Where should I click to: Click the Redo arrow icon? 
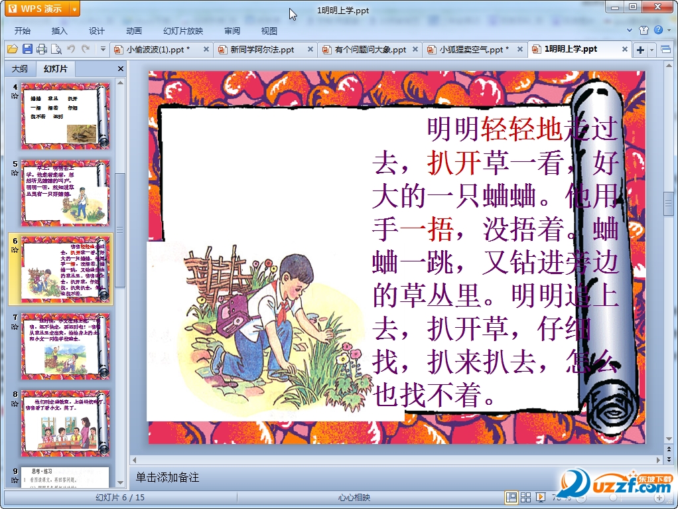coord(86,49)
